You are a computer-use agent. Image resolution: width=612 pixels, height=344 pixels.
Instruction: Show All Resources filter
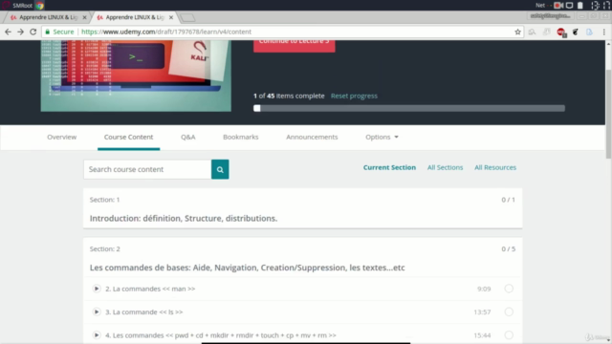495,167
